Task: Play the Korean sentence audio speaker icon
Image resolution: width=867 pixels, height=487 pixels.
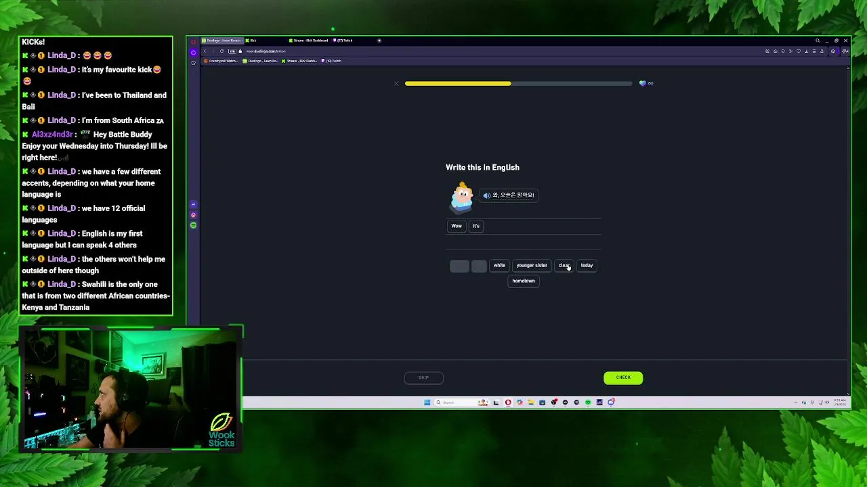Action: click(486, 195)
